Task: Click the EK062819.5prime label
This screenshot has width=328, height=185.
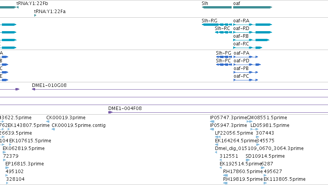Action: pyautogui.click(x=24, y=148)
